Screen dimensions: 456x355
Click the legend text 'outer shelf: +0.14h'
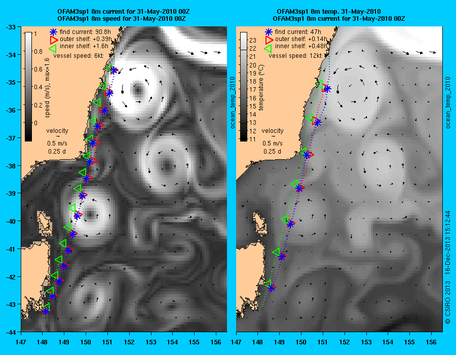[x=301, y=39]
